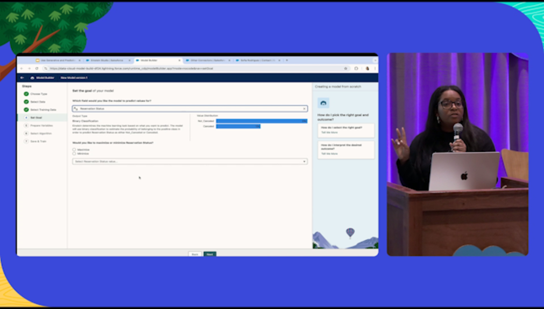The height and width of the screenshot is (309, 544).
Task: Clear the Reservation Status field with X
Action: coord(304,109)
